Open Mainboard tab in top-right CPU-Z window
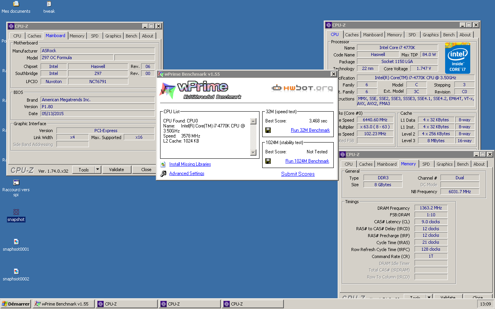Screen dimensions: 495x309 (373, 35)
